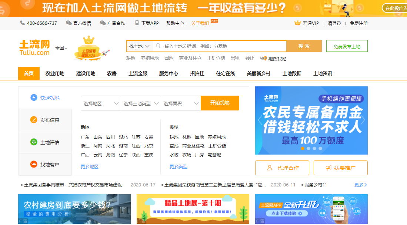Image resolution: width=407 pixels, height=225 pixels.
Task: Click the 免费注册 link
Action: click(x=358, y=23)
